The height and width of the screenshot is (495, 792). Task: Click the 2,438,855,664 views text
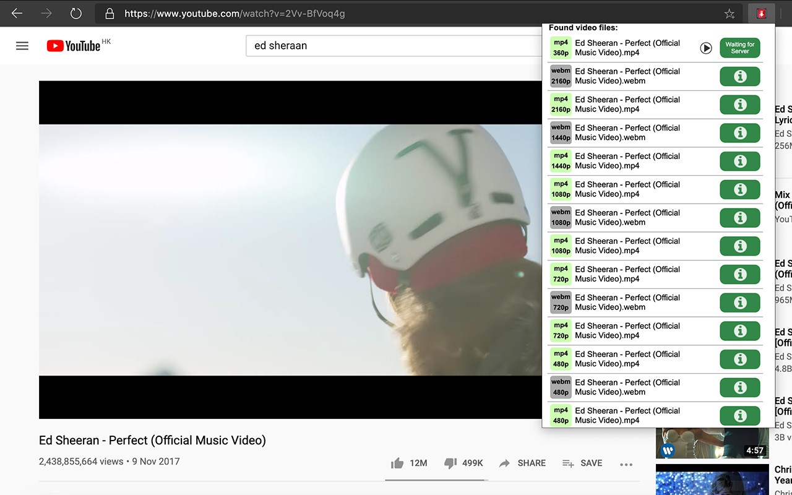tap(81, 462)
